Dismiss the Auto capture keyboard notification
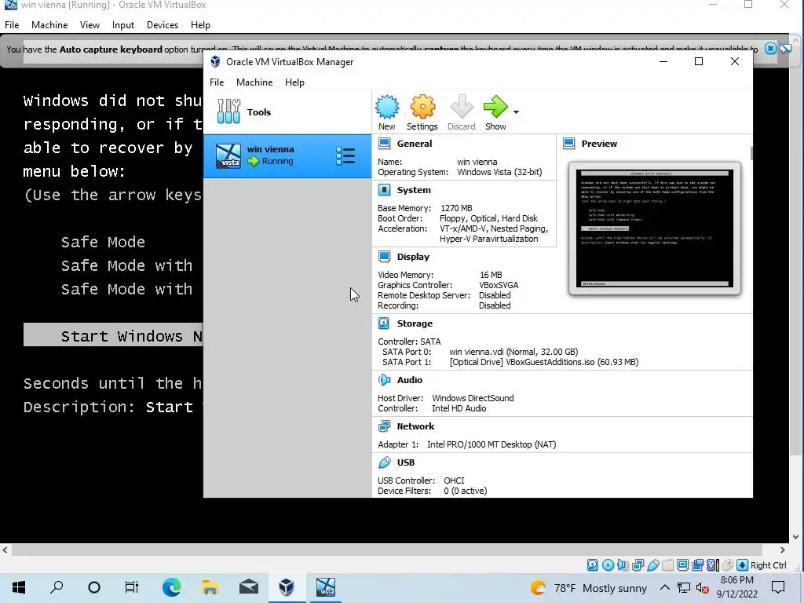 pos(770,49)
